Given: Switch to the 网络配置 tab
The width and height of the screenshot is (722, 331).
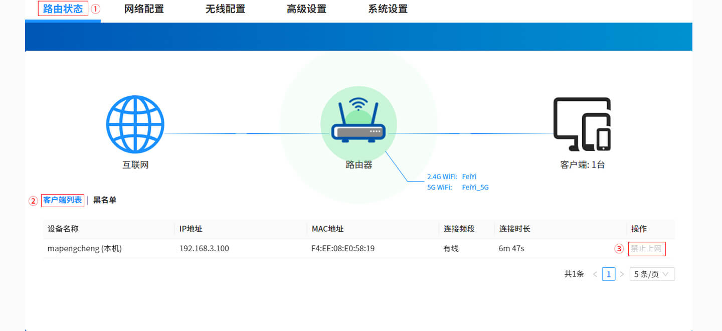Looking at the screenshot, I should point(144,9).
